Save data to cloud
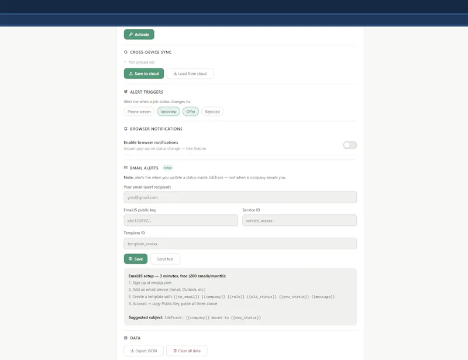468x360 pixels. click(x=144, y=74)
